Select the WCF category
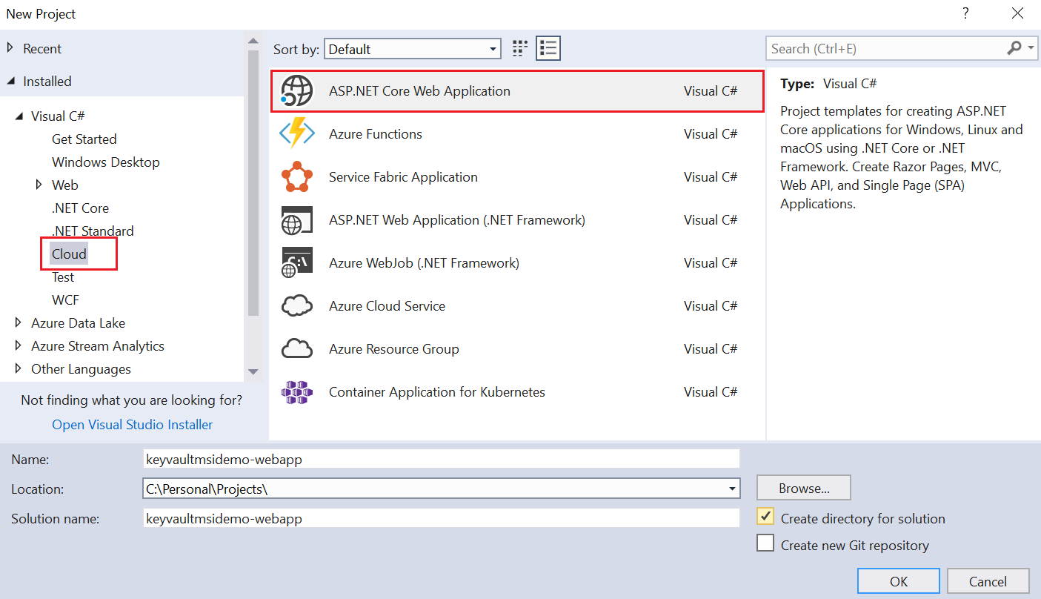This screenshot has height=599, width=1041. tap(65, 299)
